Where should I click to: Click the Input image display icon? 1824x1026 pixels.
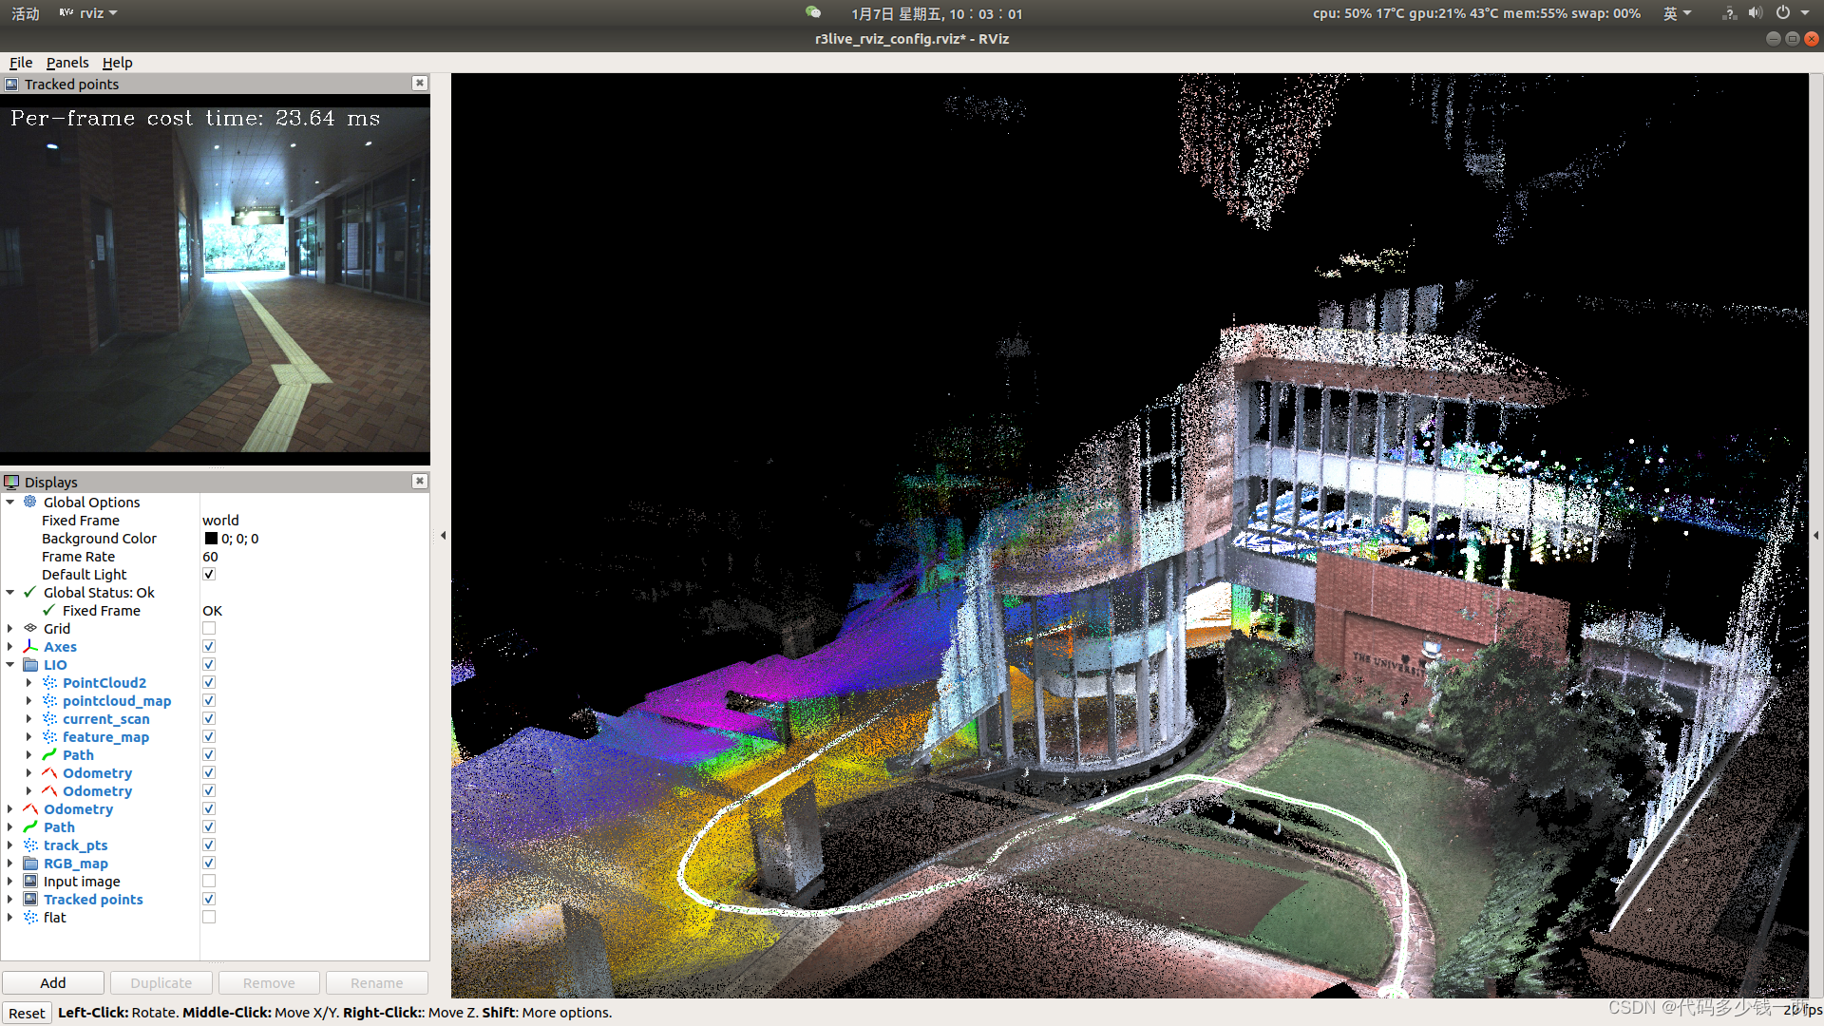pos(30,881)
